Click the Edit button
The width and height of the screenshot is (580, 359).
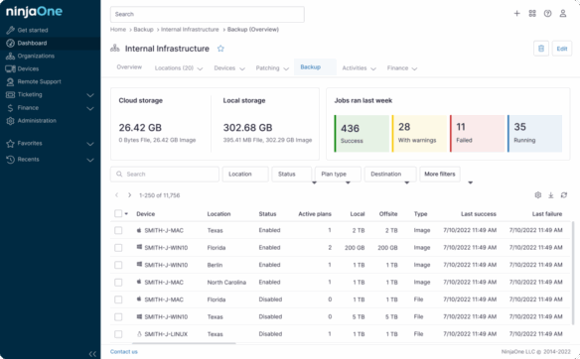tap(562, 49)
